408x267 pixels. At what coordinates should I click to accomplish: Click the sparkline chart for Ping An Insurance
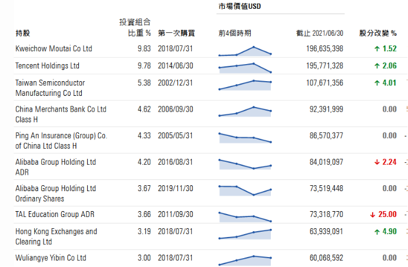pos(245,138)
